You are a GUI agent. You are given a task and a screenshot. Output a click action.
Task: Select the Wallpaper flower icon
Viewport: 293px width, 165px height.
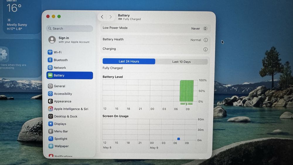point(51,146)
